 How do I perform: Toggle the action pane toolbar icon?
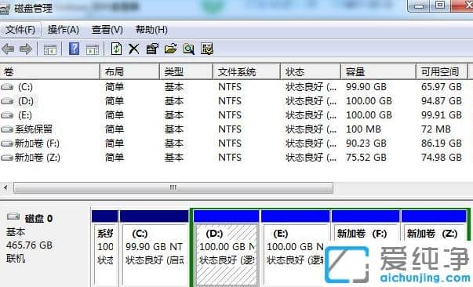pos(93,49)
